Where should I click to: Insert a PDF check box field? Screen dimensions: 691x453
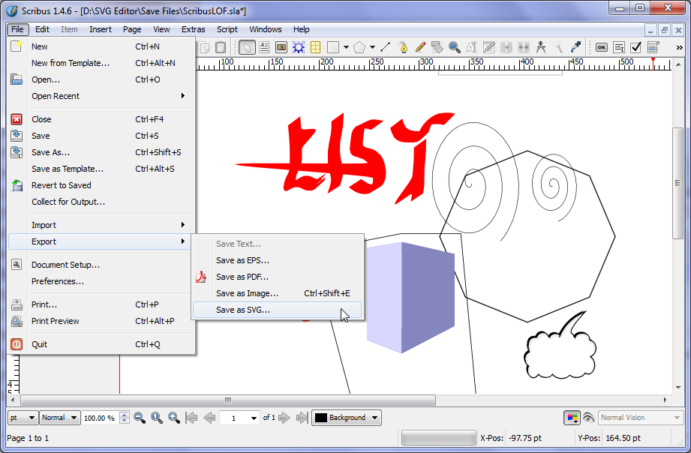635,47
